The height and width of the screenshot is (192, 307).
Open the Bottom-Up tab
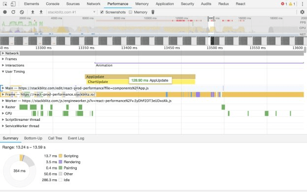tap(33, 138)
